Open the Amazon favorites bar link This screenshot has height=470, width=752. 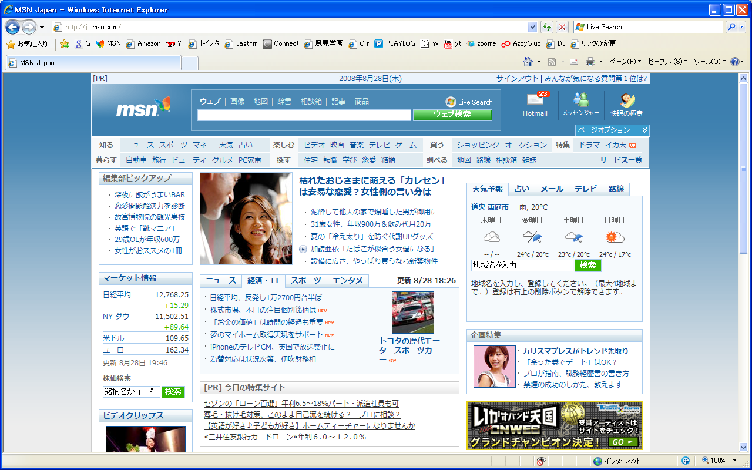[143, 44]
